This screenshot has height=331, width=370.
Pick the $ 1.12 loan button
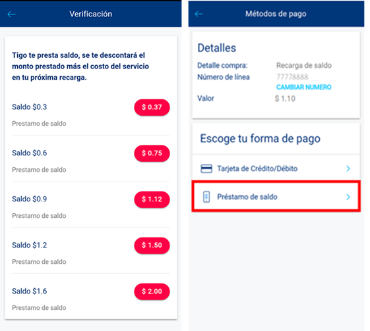(x=152, y=199)
